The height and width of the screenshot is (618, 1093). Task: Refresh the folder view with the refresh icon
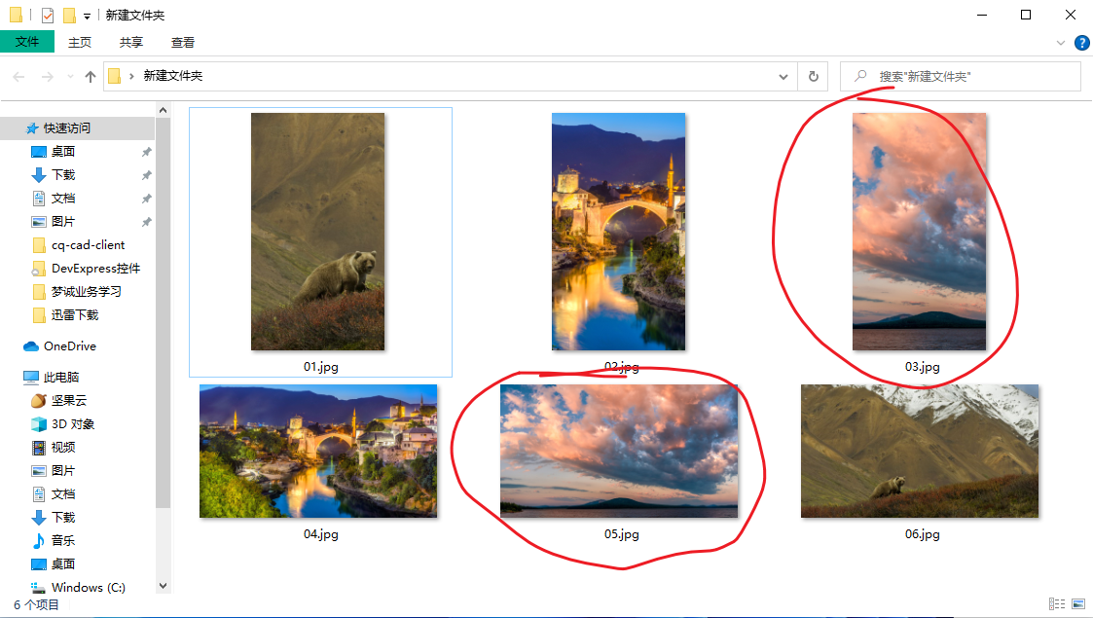[x=813, y=76]
